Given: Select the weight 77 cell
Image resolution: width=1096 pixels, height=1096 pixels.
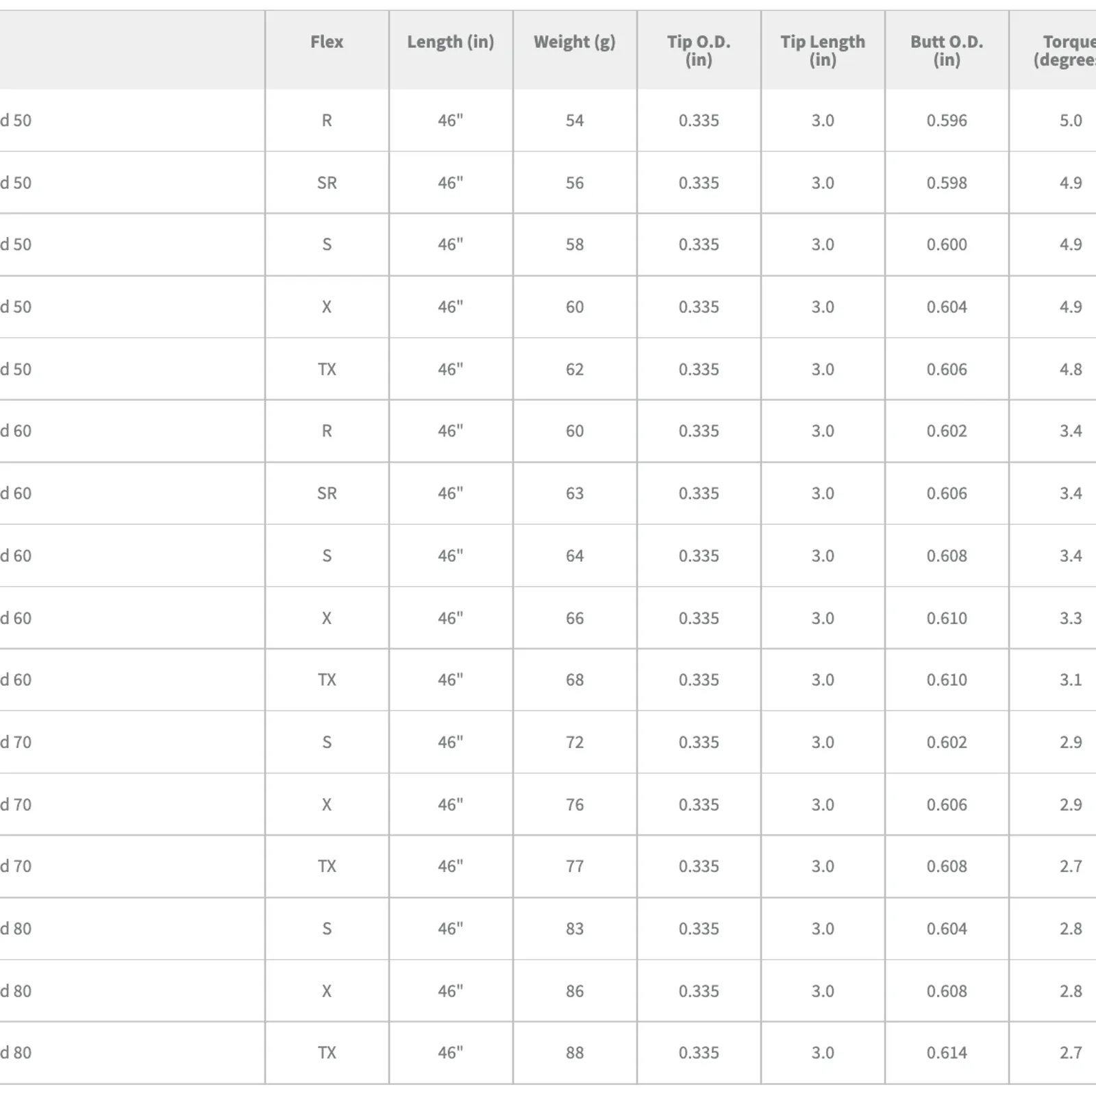Looking at the screenshot, I should tap(575, 867).
